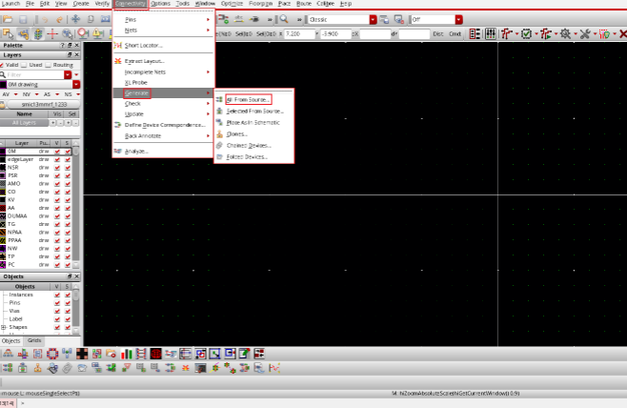627x408 pixels.
Task: Toggle visibility checkbox for Instances object
Action: 57,295
